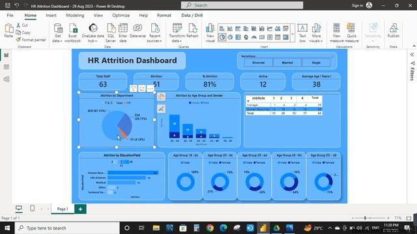
Task: Insert a New visual
Action: [x=210, y=32]
